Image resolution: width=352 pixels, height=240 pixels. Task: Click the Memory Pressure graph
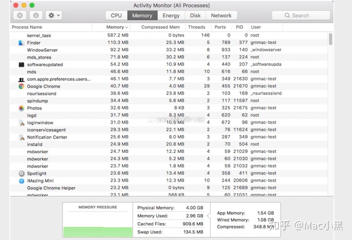pos(98,224)
